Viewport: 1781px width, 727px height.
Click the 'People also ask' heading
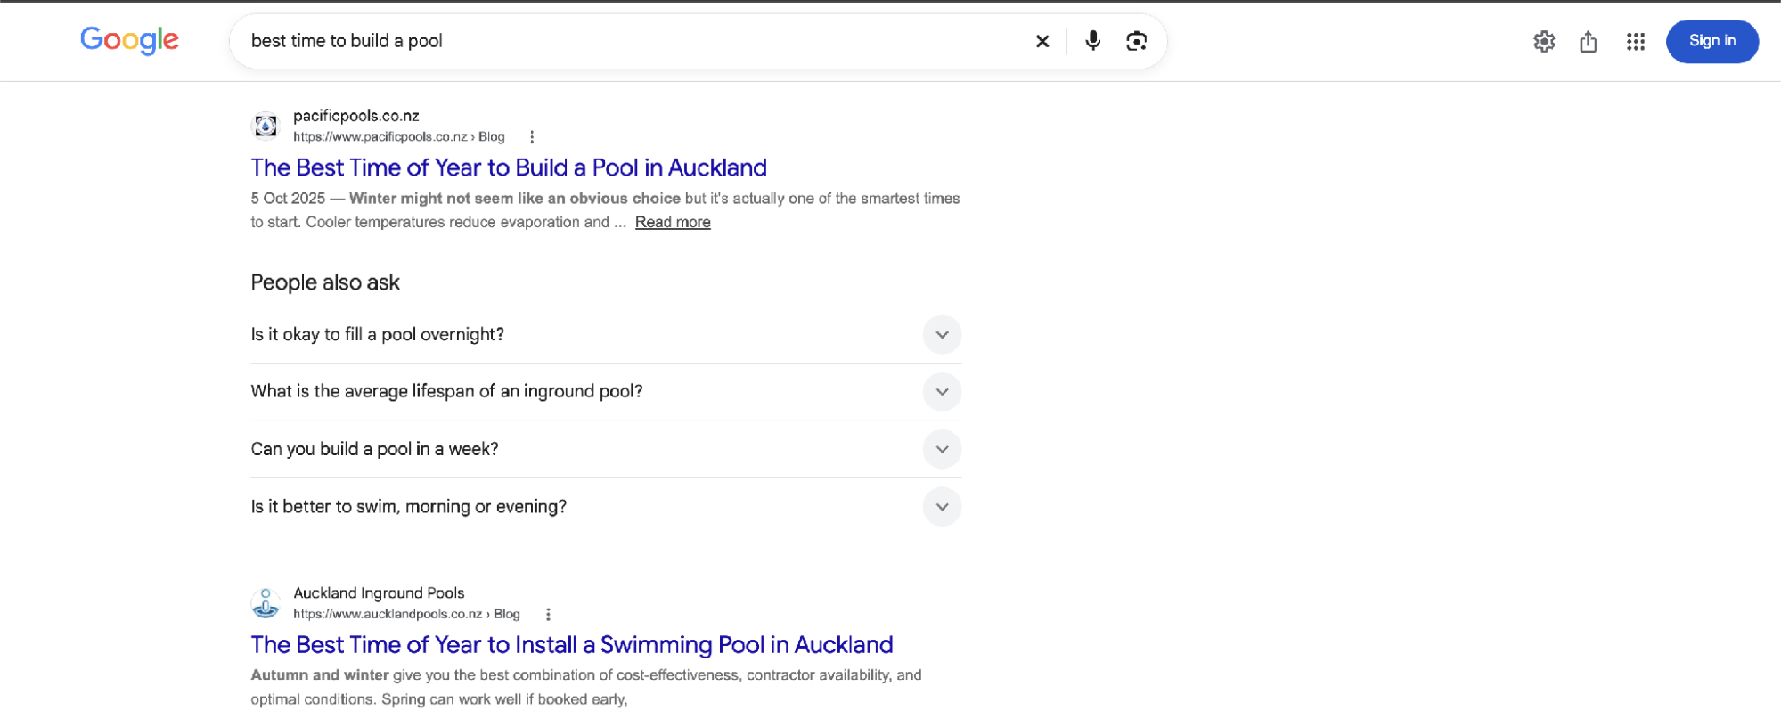(x=325, y=282)
